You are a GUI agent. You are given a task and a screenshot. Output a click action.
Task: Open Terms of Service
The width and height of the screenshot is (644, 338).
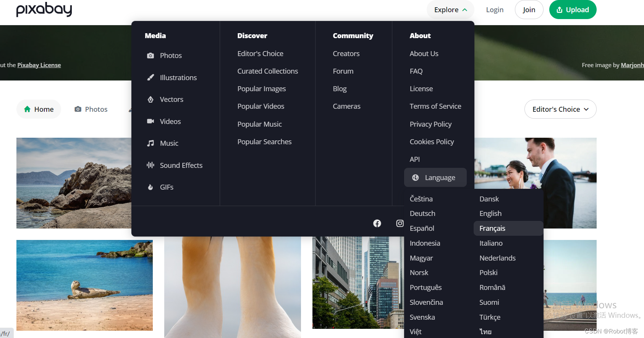point(435,106)
